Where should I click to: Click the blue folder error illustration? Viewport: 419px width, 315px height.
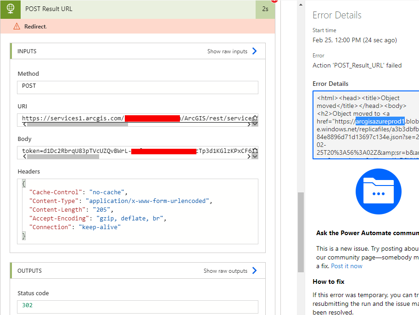click(x=378, y=191)
